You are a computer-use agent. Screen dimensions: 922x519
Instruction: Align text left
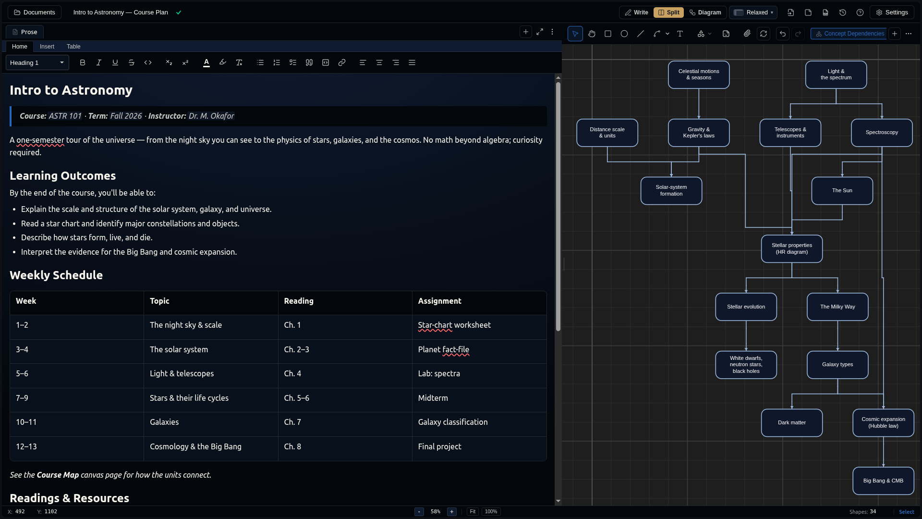(x=363, y=62)
